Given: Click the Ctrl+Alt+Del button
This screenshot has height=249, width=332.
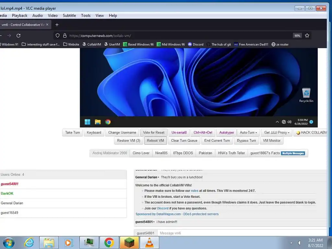Looking at the screenshot, I should [x=203, y=133].
